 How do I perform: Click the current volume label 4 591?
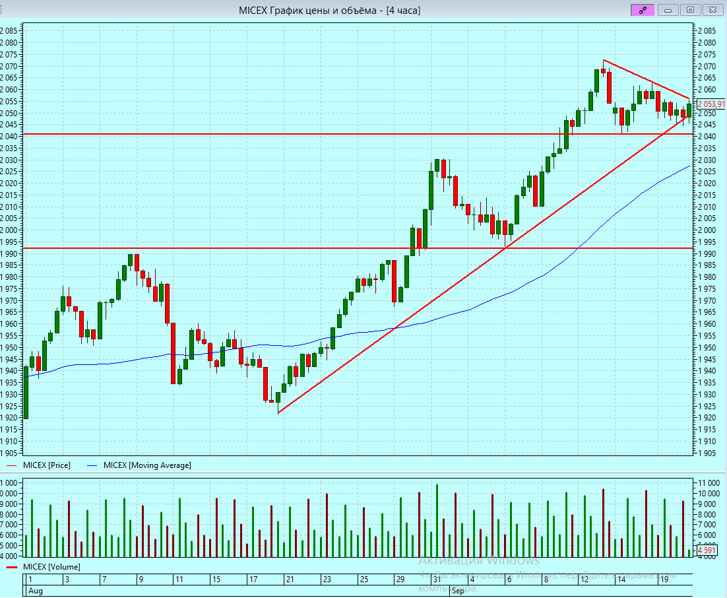(707, 550)
